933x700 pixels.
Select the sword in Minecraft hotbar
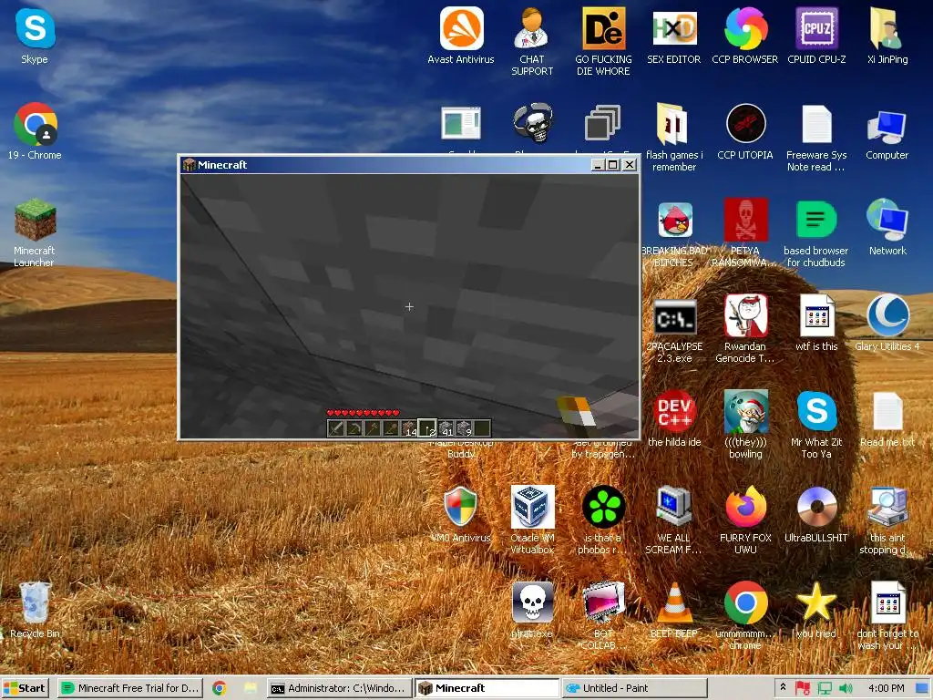[x=336, y=428]
